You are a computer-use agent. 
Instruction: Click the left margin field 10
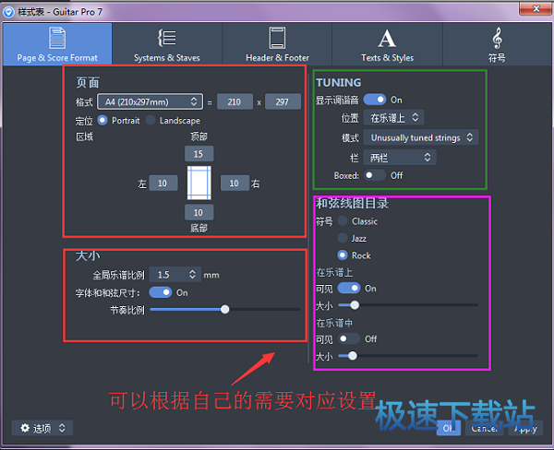click(163, 183)
